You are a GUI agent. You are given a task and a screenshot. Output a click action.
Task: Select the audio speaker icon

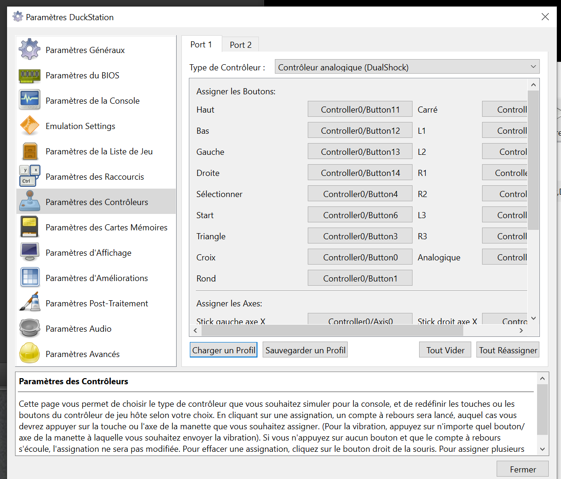30,328
